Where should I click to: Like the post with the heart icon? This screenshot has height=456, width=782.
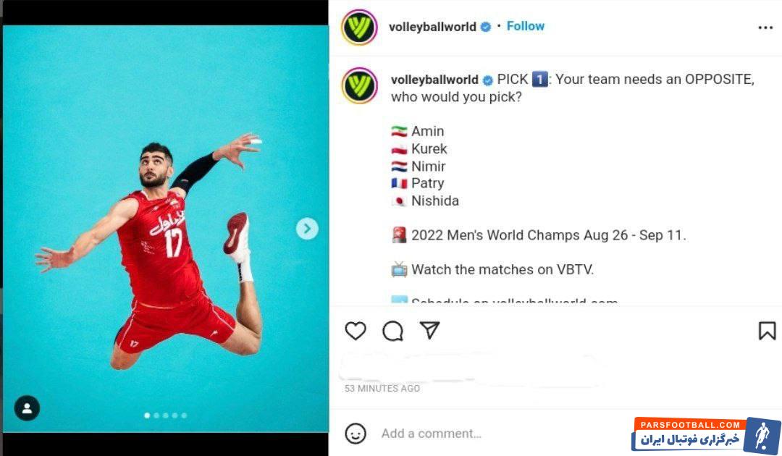coord(356,331)
